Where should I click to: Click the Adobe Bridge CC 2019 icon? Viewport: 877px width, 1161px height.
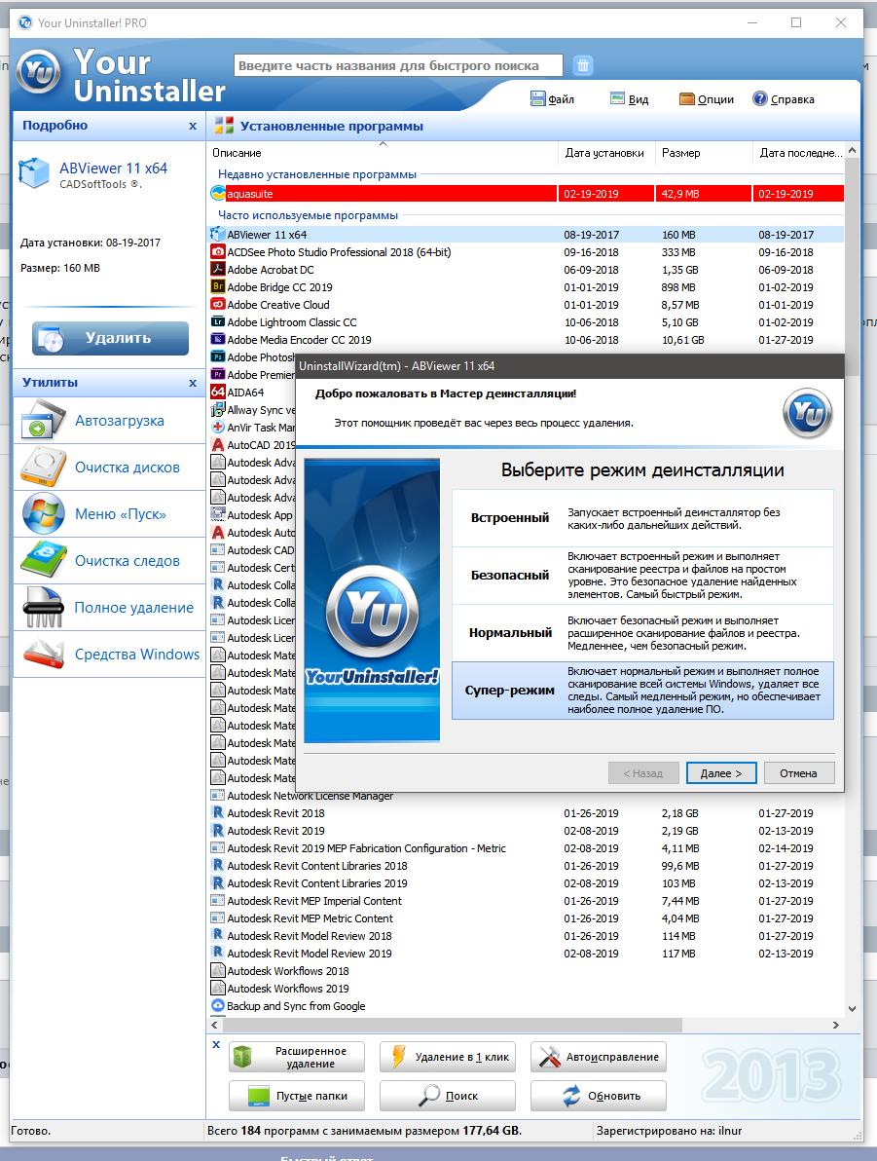click(x=218, y=287)
